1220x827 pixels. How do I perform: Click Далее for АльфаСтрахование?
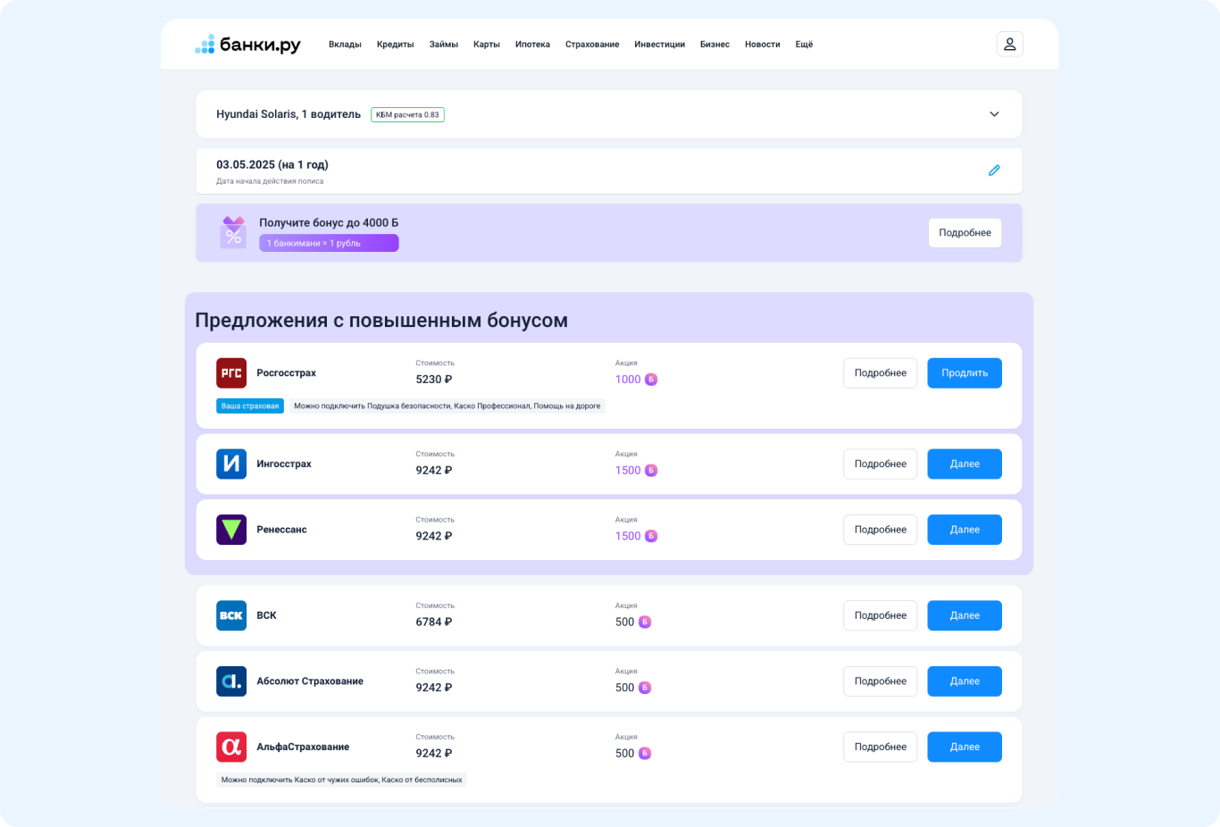(965, 747)
